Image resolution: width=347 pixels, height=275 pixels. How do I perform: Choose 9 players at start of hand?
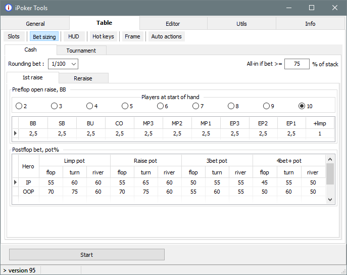[x=267, y=106]
